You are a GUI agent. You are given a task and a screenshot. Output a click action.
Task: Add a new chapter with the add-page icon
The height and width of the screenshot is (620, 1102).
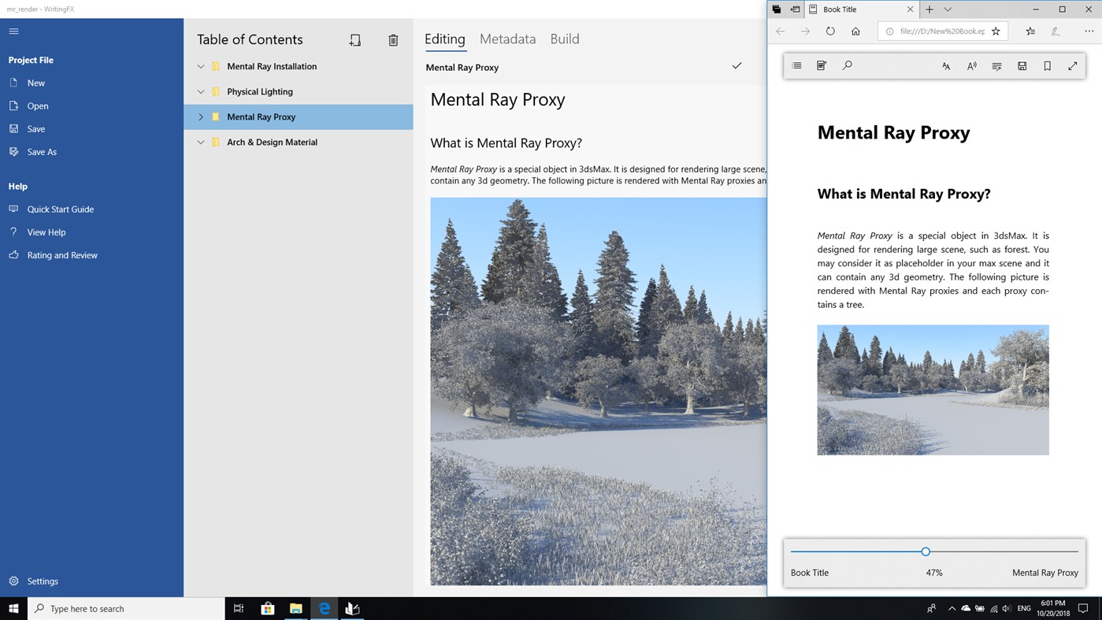[354, 39]
